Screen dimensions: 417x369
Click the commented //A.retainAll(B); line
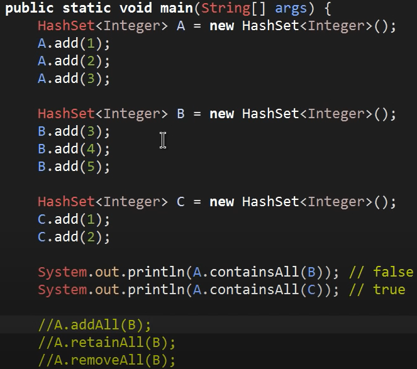point(107,343)
